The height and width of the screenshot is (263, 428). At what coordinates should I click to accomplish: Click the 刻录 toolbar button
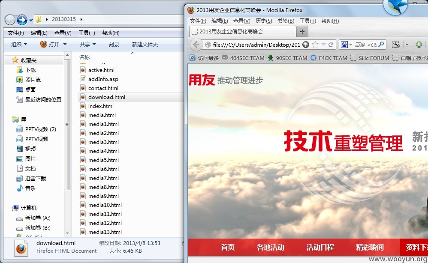coord(114,44)
